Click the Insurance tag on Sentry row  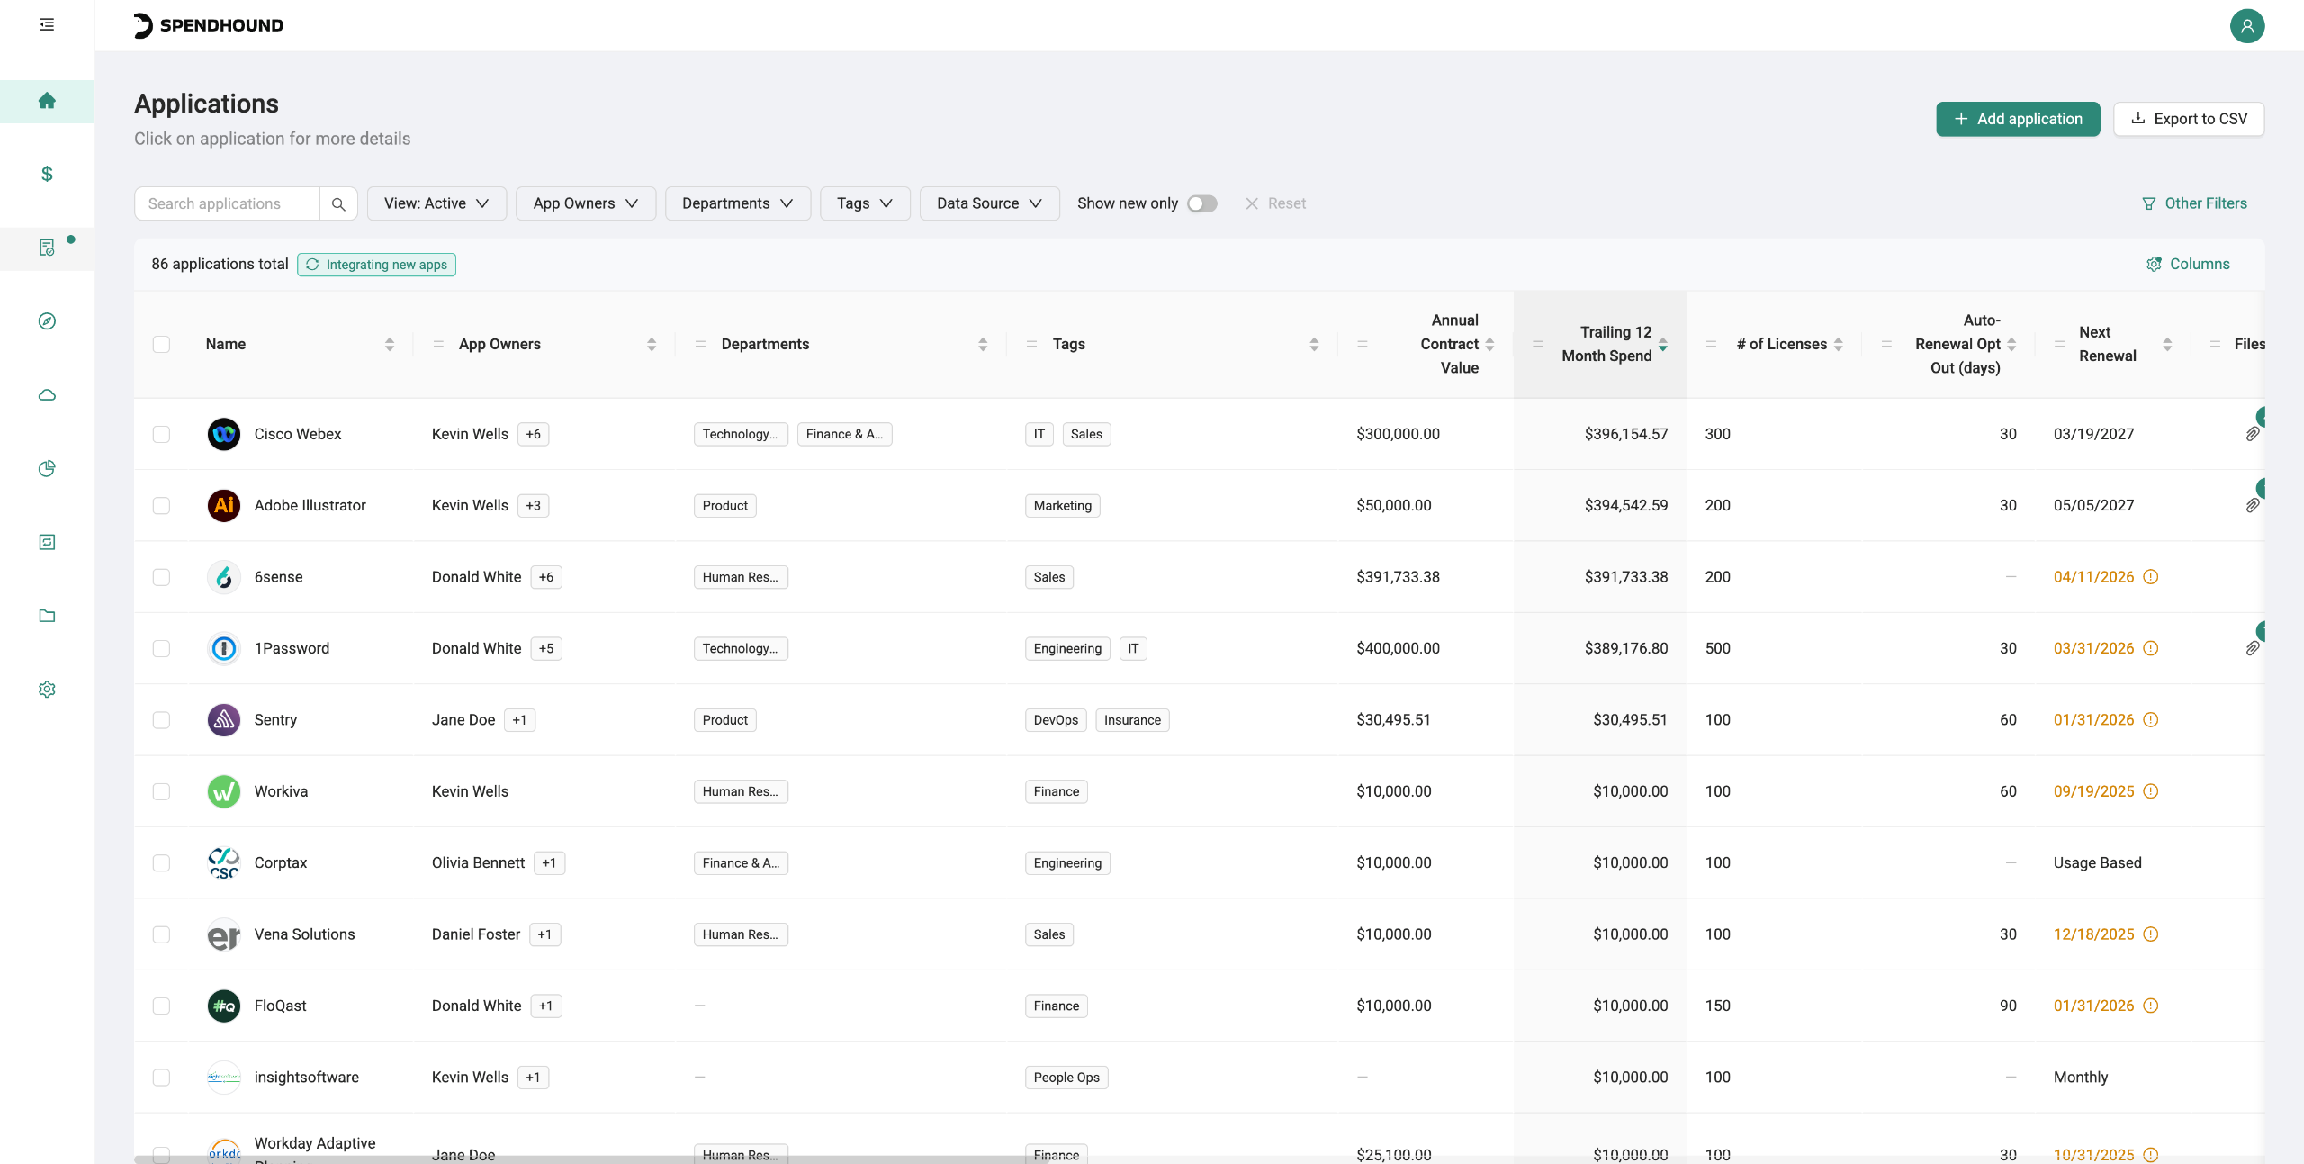[x=1132, y=721]
